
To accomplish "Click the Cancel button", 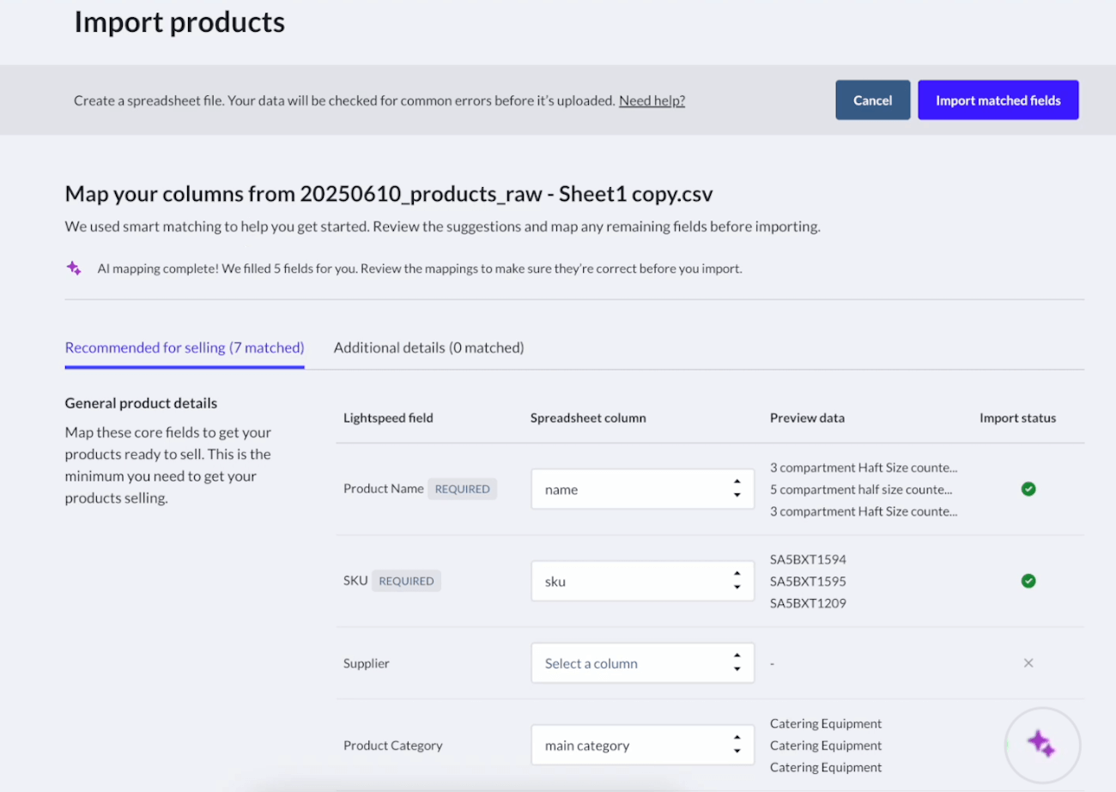I will click(x=872, y=100).
